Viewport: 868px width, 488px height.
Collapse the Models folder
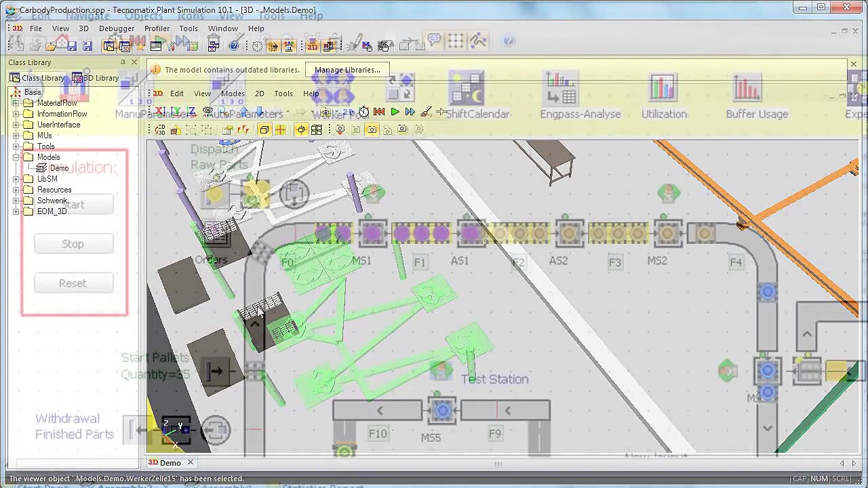coord(16,157)
